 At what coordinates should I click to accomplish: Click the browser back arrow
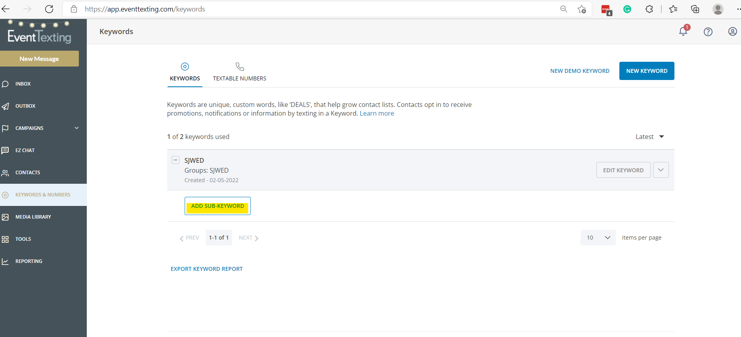6,9
